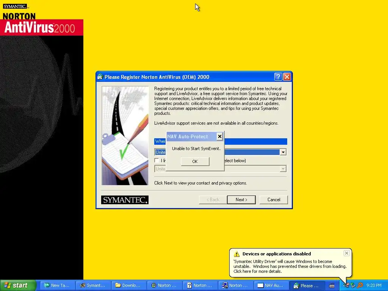Click the registration window's title bar icon
This screenshot has height=291, width=388.
(100, 77)
